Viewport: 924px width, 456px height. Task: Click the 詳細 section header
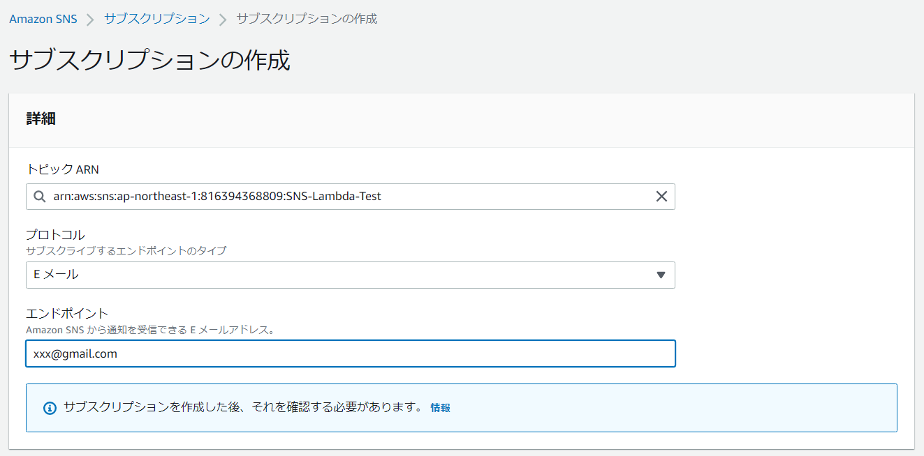pyautogui.click(x=41, y=119)
